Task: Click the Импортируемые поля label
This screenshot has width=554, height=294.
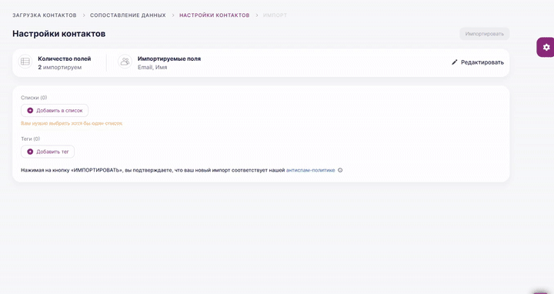Action: pyautogui.click(x=169, y=58)
